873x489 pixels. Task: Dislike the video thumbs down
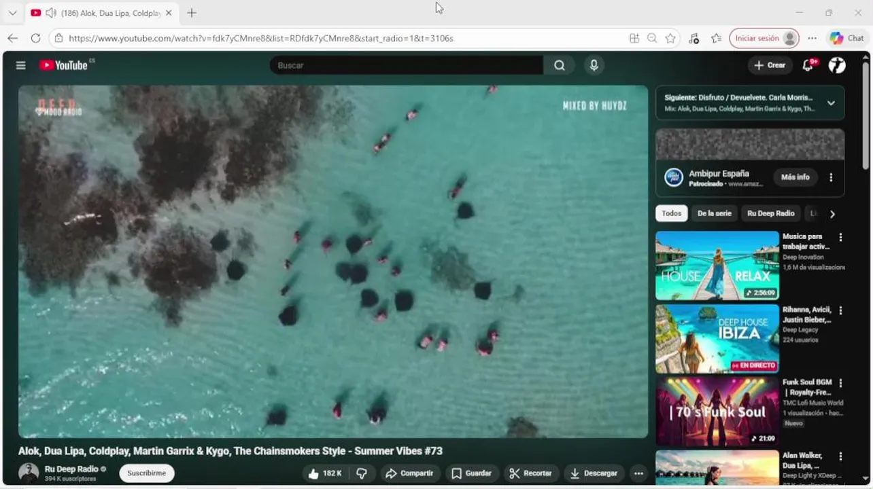pos(362,473)
